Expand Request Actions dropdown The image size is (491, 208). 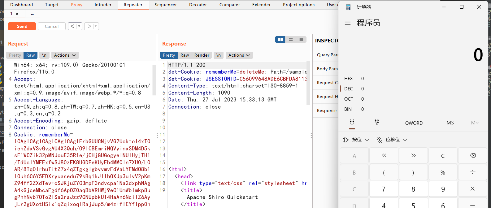click(65, 55)
